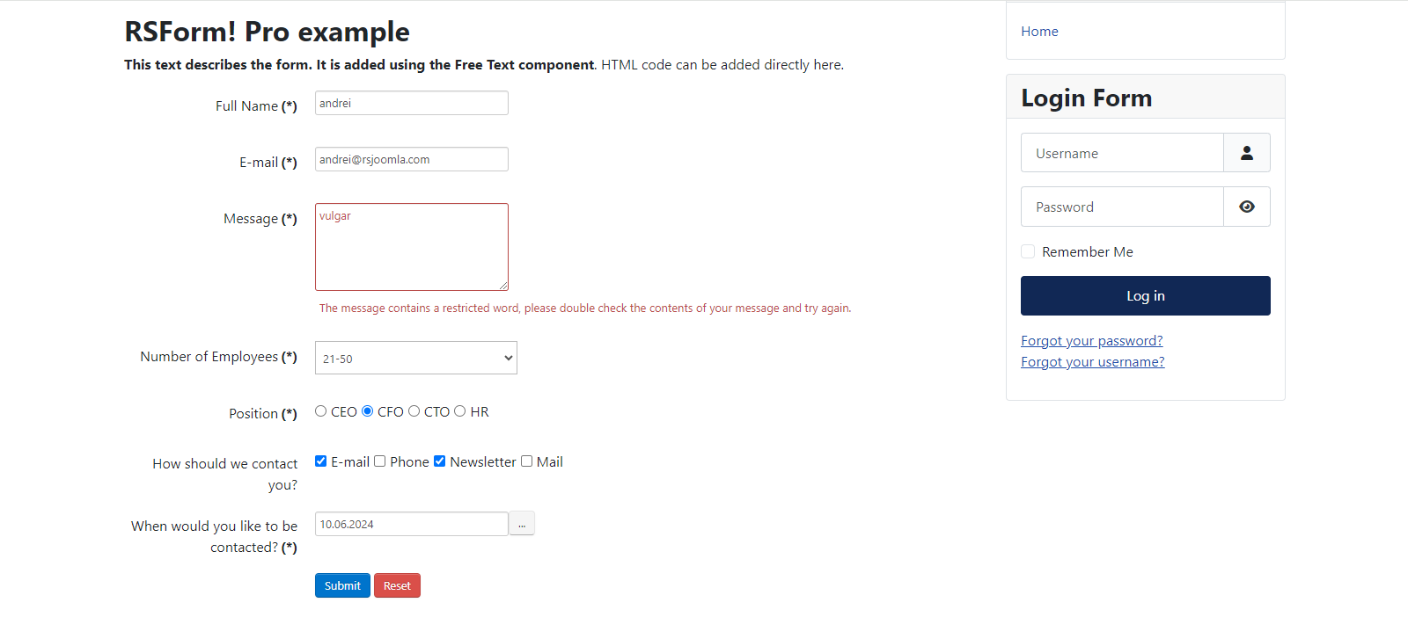Open the Forgot your username link
1408x617 pixels.
(1092, 362)
